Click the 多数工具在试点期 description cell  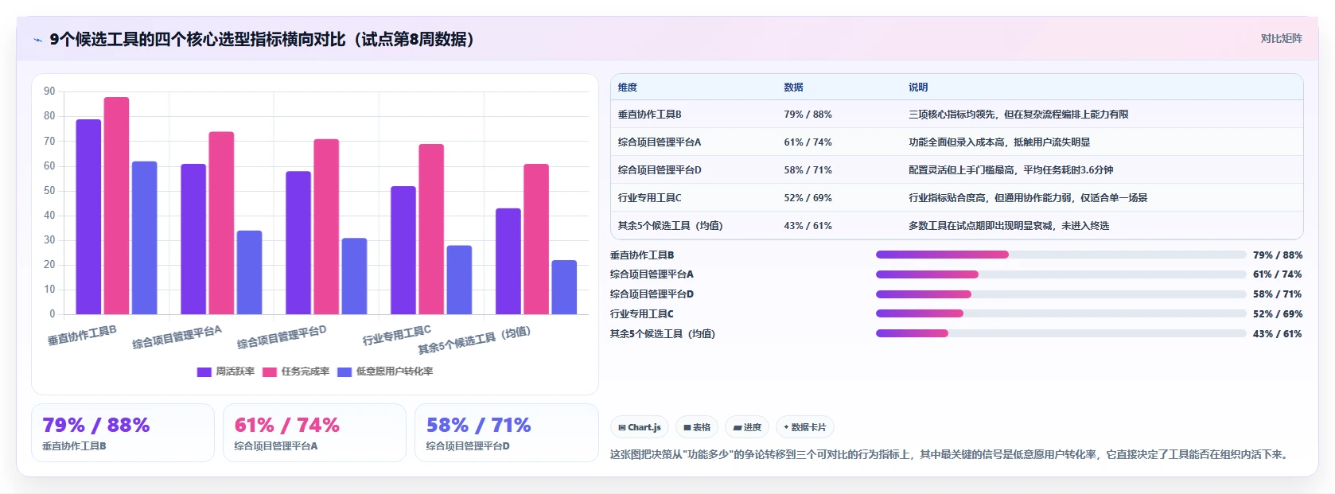(1009, 226)
